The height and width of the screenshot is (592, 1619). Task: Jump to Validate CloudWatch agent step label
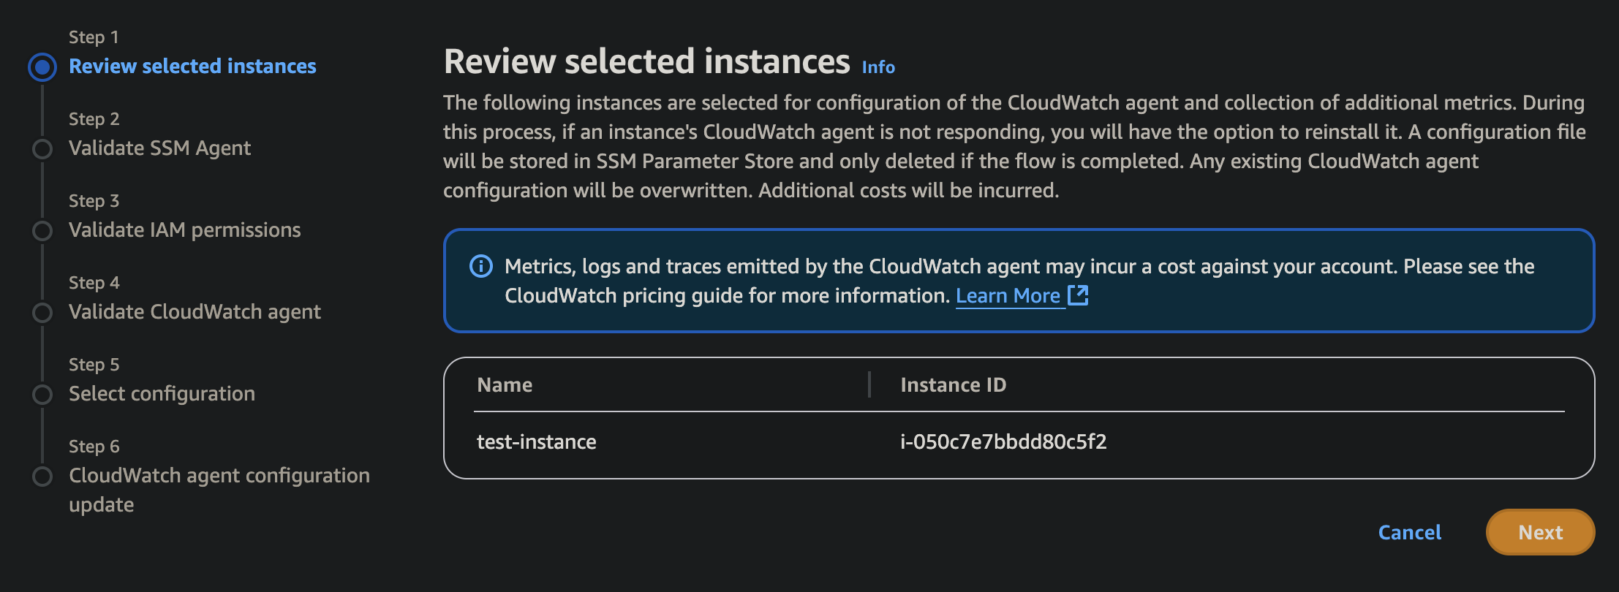(x=195, y=312)
